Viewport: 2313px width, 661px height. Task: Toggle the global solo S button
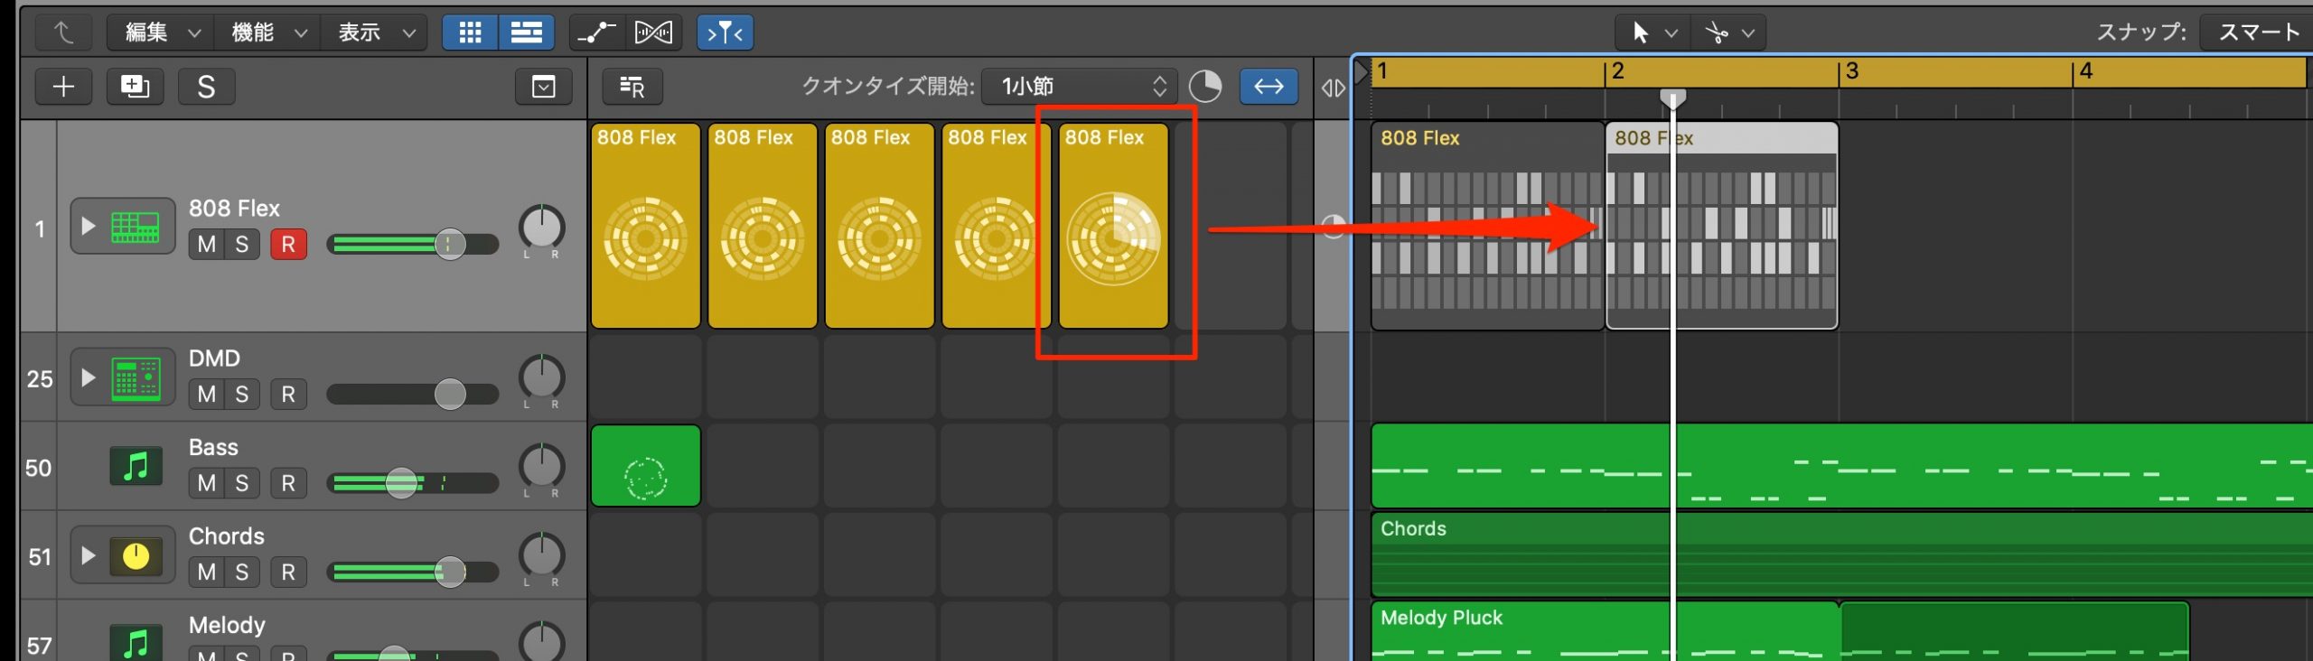pyautogui.click(x=206, y=87)
